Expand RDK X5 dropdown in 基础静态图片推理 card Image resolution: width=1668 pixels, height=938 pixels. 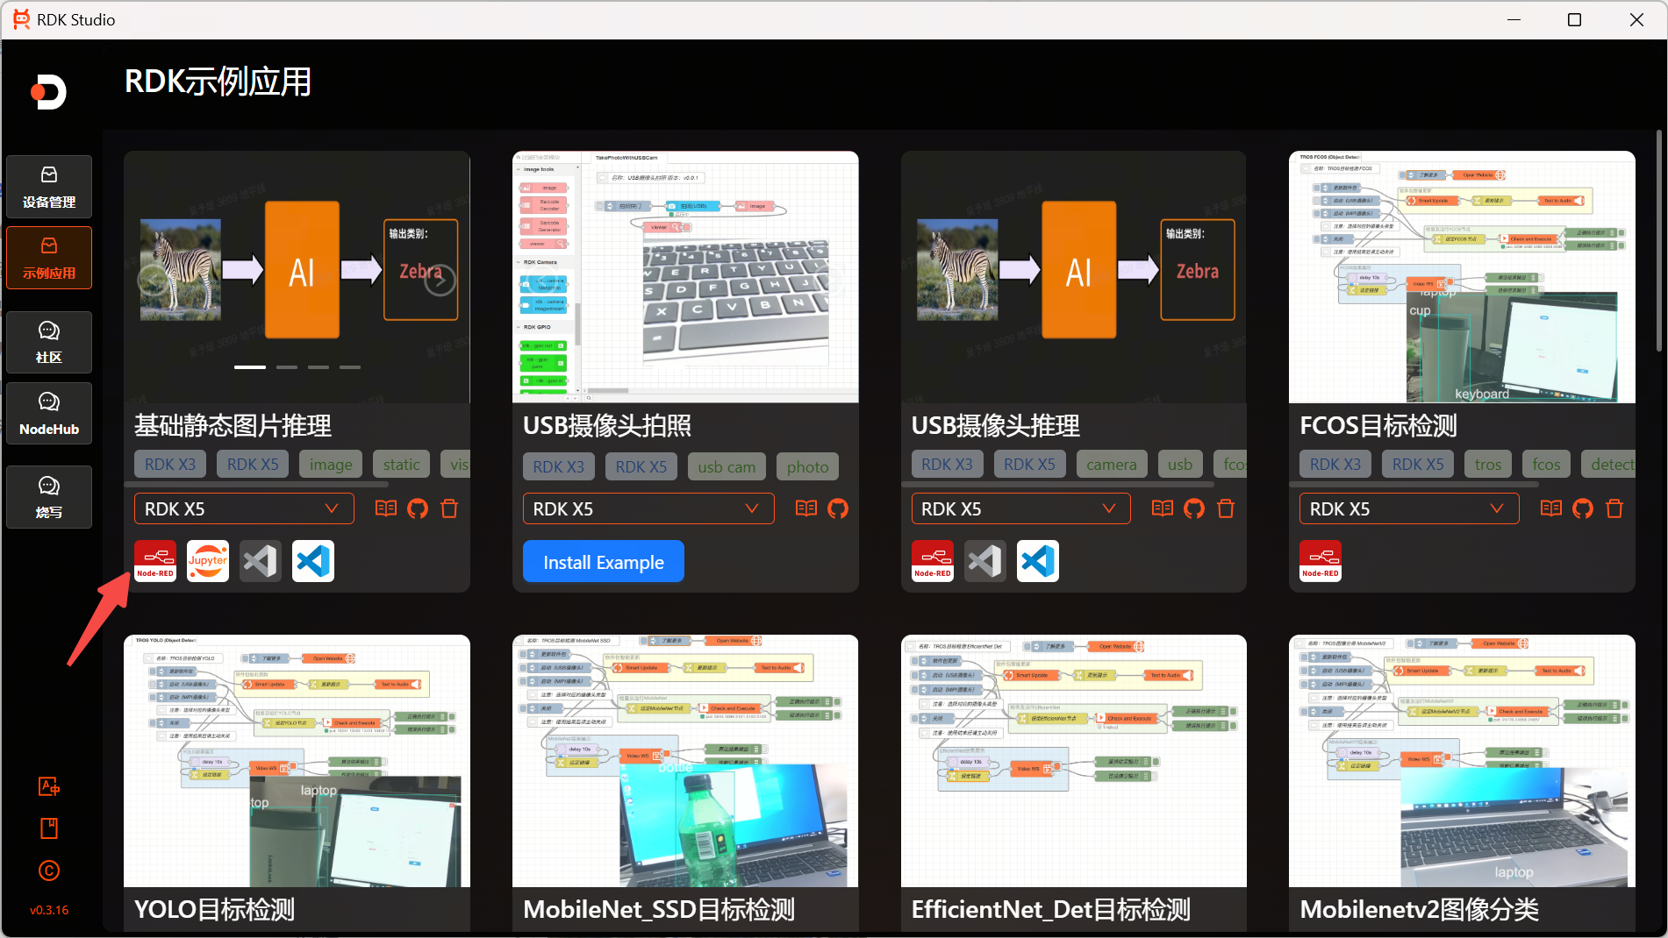tap(244, 508)
